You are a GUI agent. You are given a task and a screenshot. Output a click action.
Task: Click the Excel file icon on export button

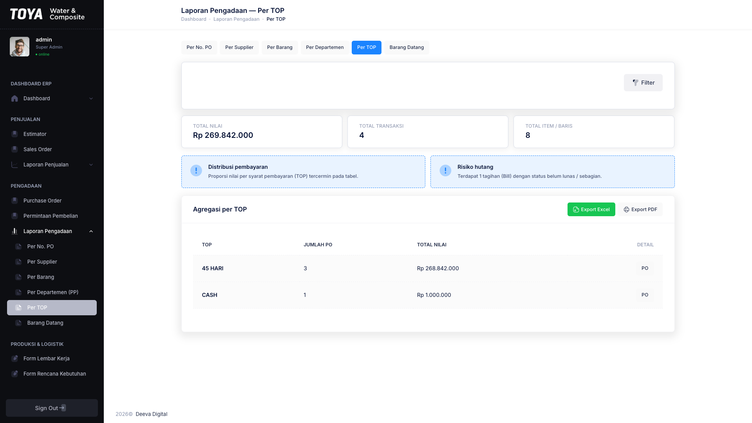click(x=576, y=210)
